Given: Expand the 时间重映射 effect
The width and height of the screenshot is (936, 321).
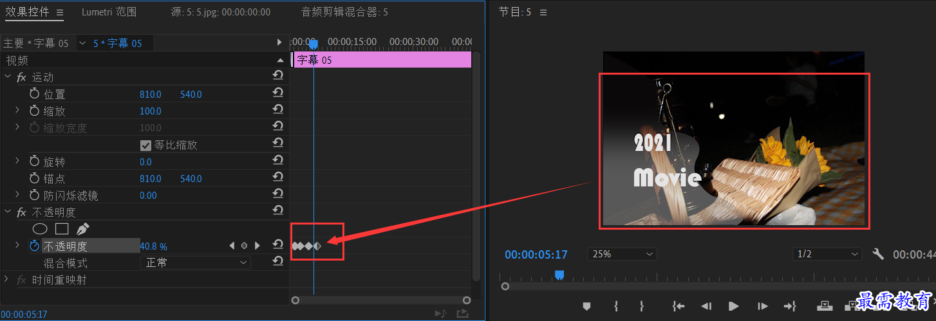Looking at the screenshot, I should coord(7,279).
